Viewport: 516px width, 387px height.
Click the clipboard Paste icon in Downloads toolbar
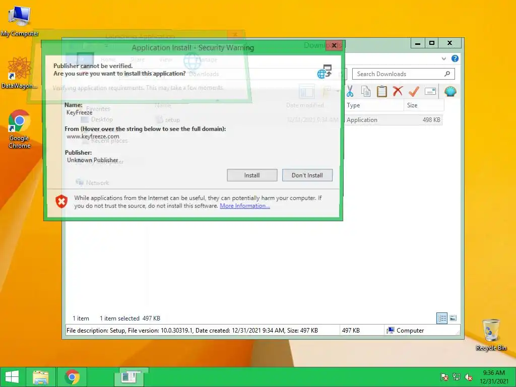382,92
